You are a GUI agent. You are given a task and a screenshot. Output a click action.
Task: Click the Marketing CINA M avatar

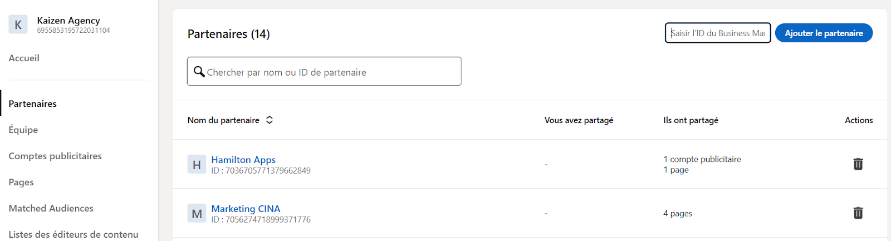coord(197,214)
